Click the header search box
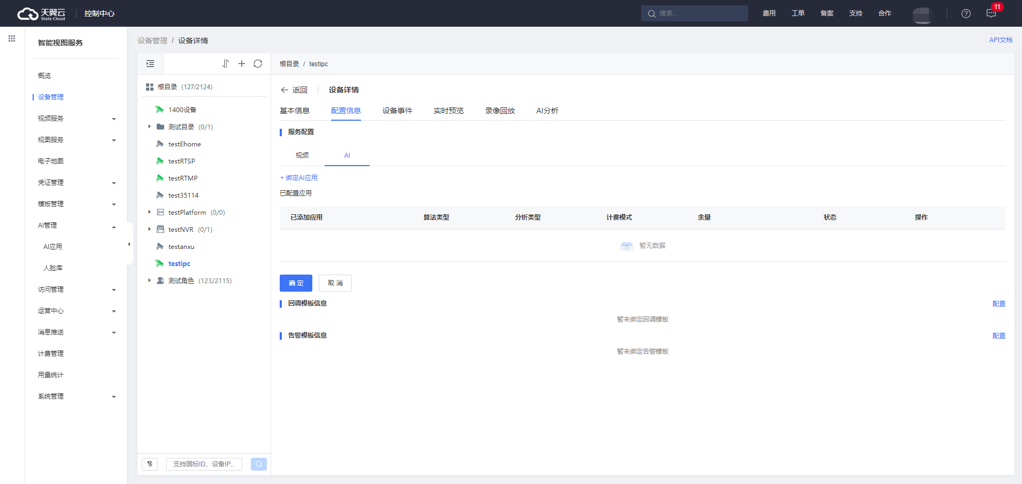Image resolution: width=1022 pixels, height=484 pixels. coord(694,13)
